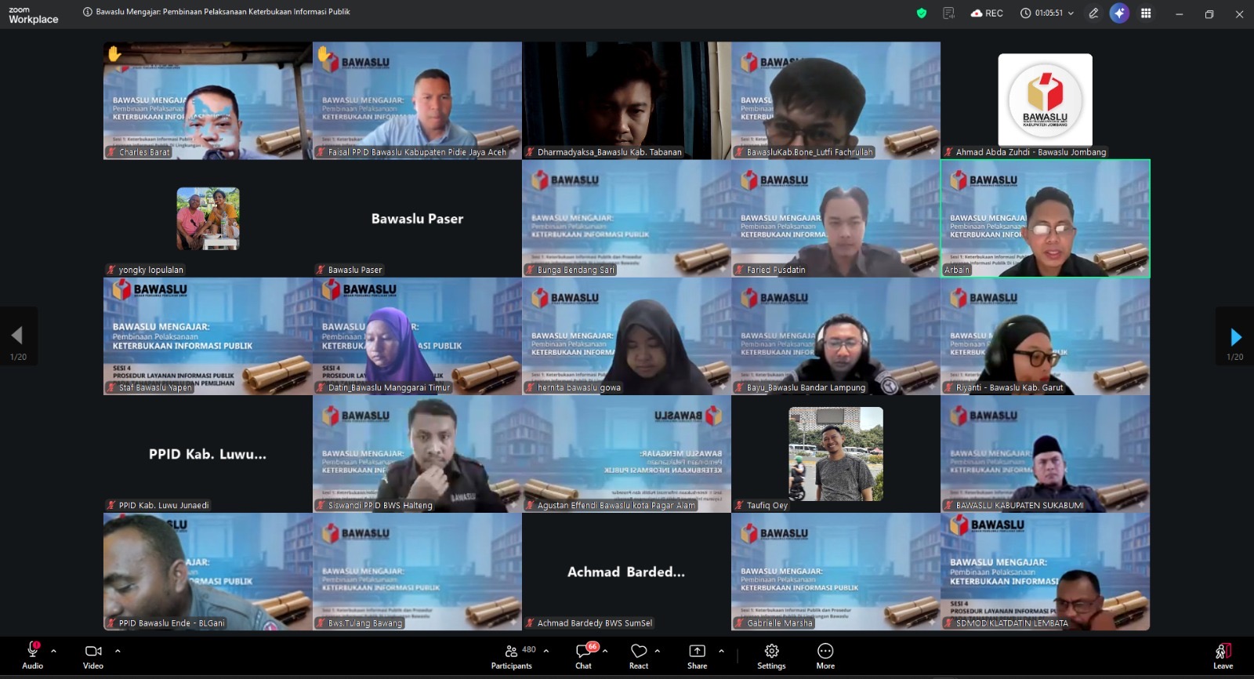Expand the Participants options chevron
The width and height of the screenshot is (1254, 679).
pos(546,651)
